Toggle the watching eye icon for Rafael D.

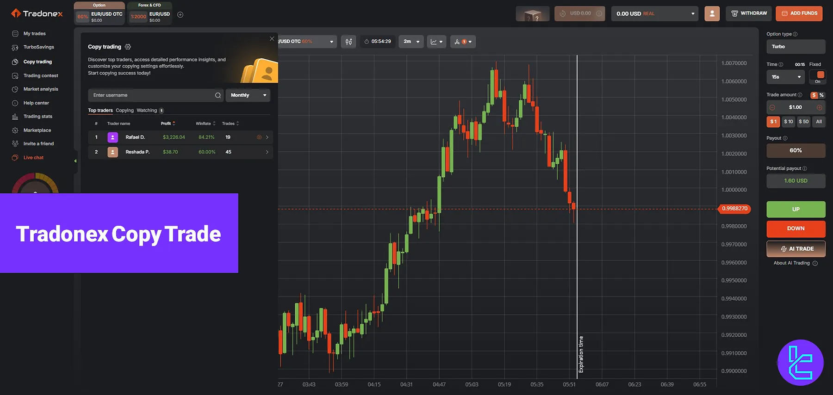[x=259, y=137]
